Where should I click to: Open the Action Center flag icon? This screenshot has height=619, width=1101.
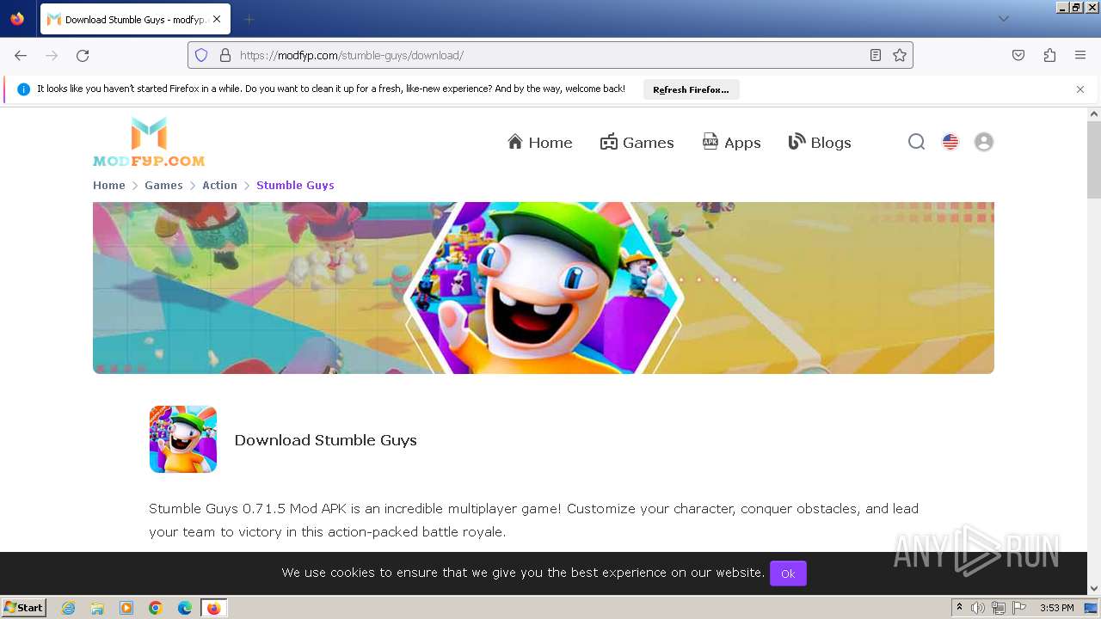click(1018, 608)
